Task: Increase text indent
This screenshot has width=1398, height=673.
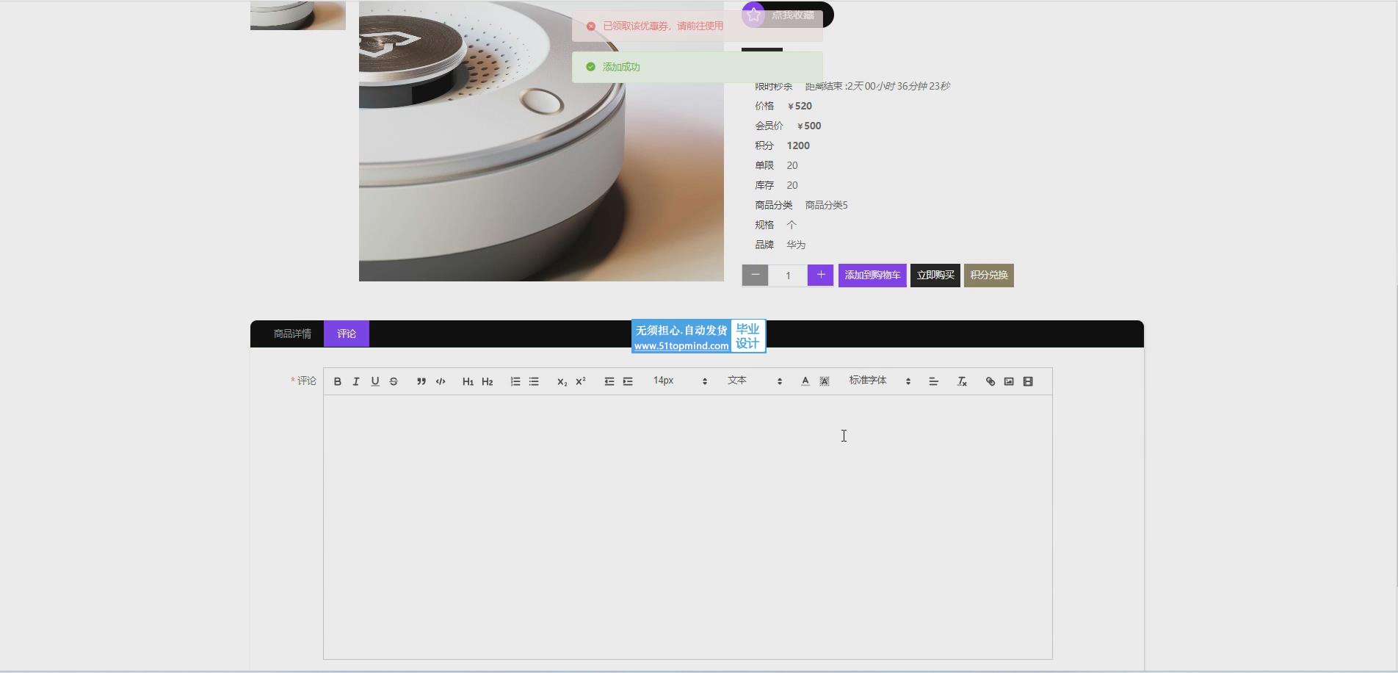Action: (x=628, y=381)
